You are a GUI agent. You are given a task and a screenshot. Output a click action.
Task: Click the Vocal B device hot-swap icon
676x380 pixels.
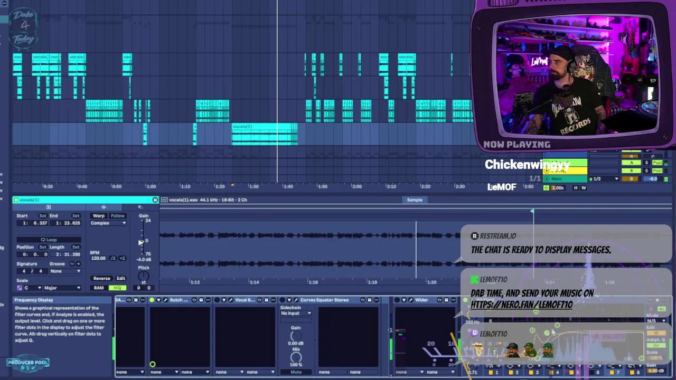260,300
